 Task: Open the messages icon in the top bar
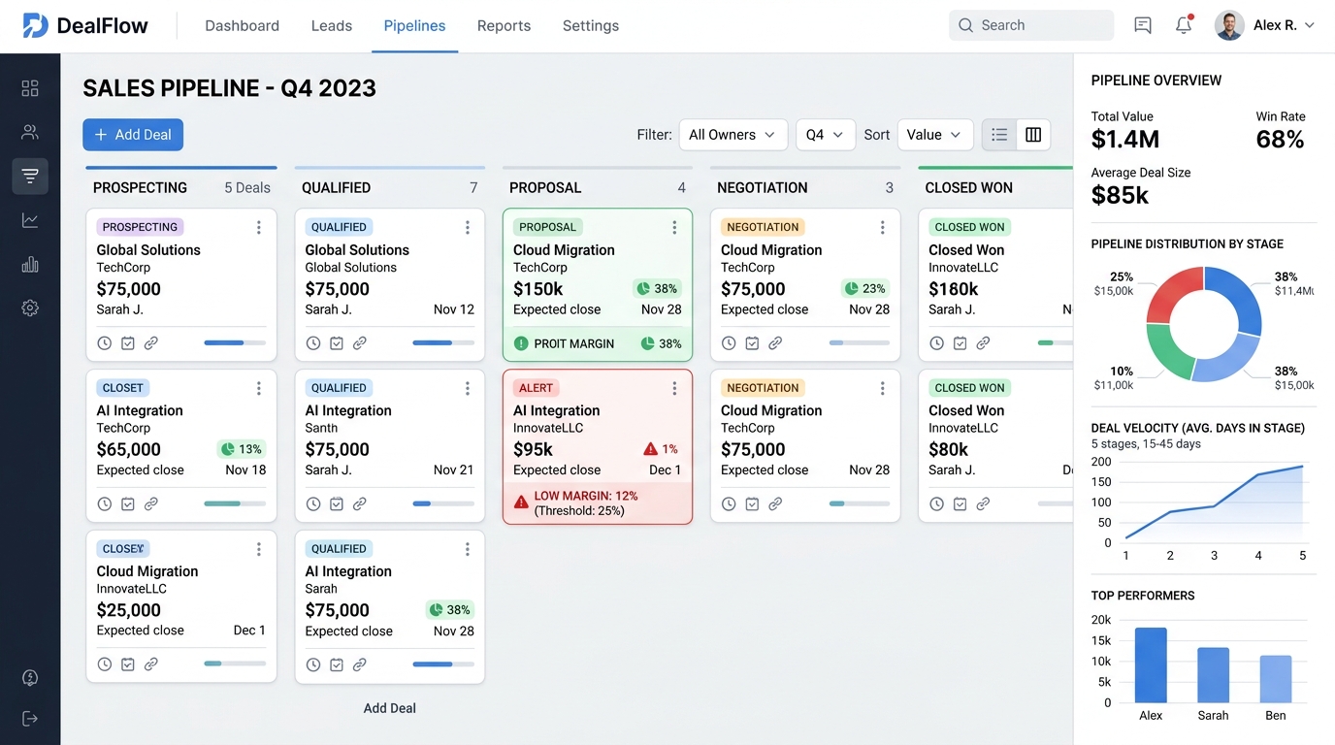point(1143,26)
